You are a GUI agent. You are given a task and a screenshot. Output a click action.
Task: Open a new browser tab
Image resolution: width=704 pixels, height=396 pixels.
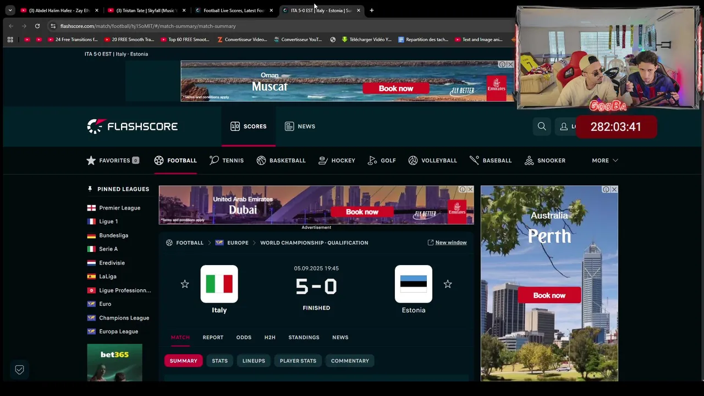(x=371, y=10)
